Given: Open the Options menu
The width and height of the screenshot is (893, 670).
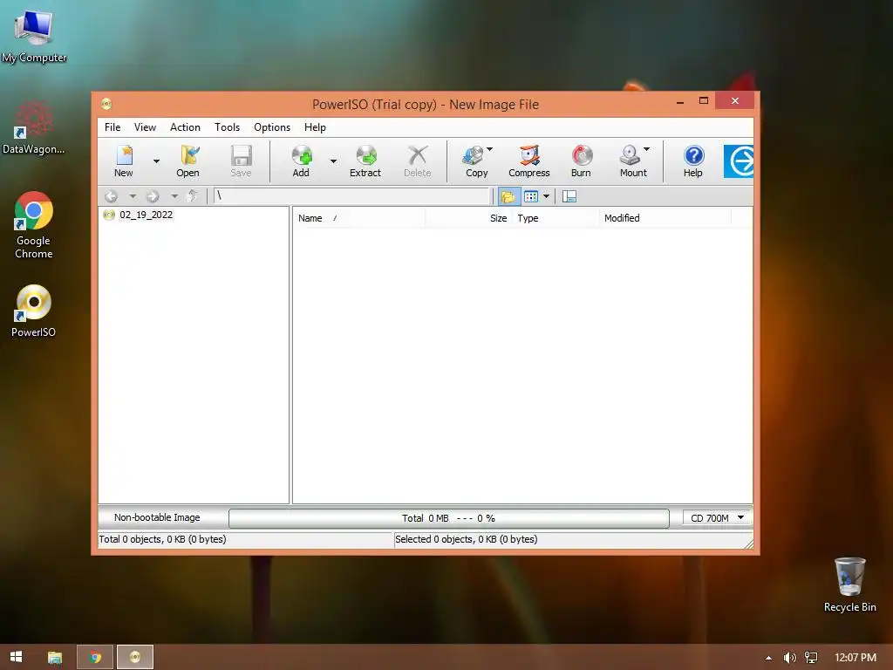Looking at the screenshot, I should click(x=272, y=127).
